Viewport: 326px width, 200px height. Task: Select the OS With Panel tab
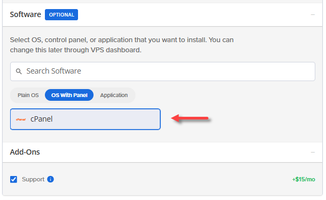[x=69, y=95]
